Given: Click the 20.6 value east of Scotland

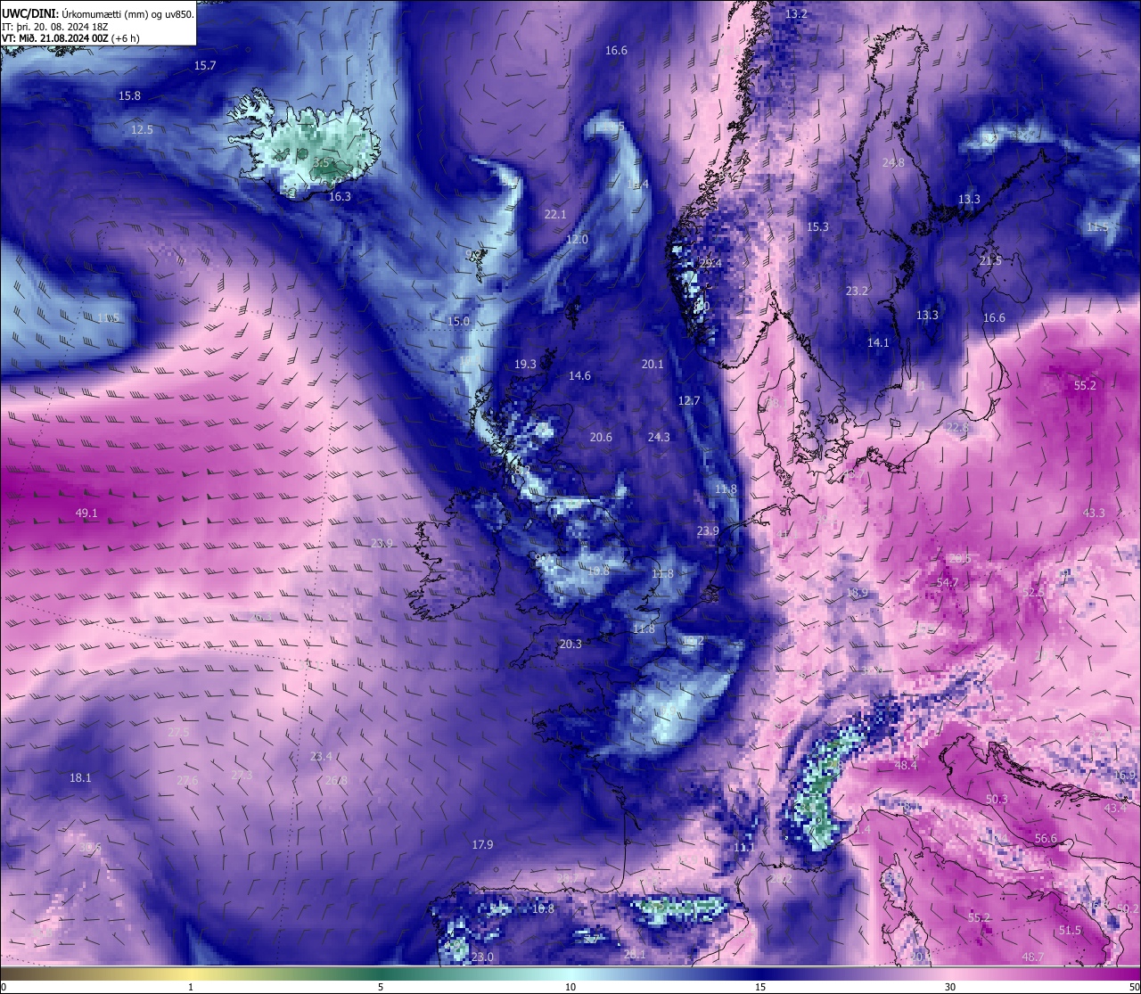Looking at the screenshot, I should pos(601,438).
